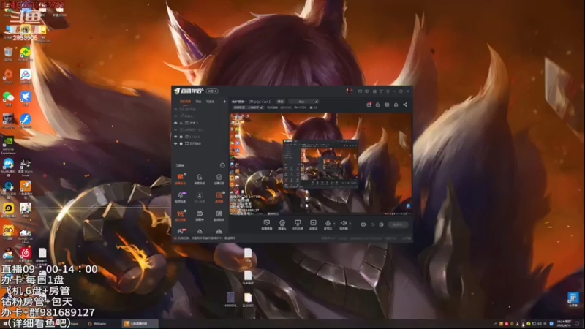
Task: Toggle visibility of the bottom source row
Action: 175,143
